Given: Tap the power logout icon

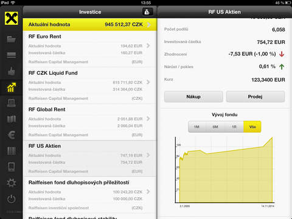Looking at the screenshot, I should tap(11, 199).
